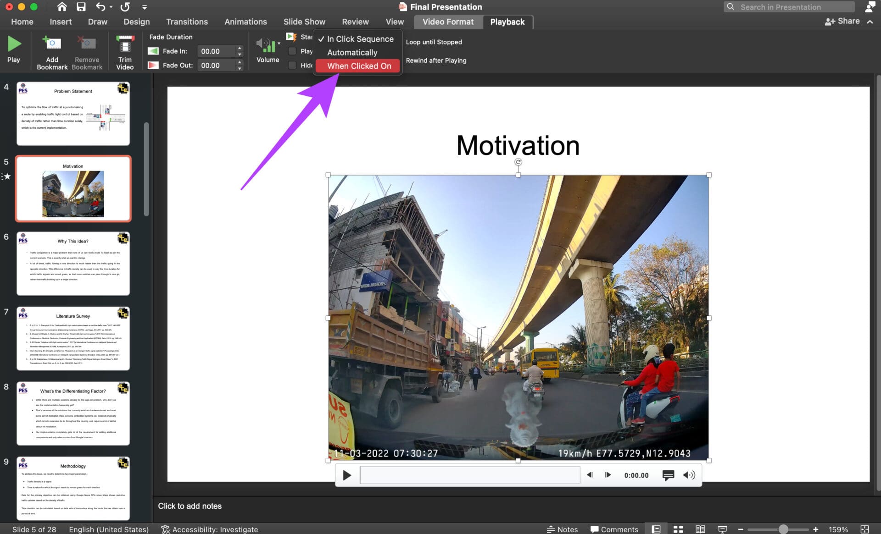The height and width of the screenshot is (534, 881).
Task: Expand the Customize Quick Access Toolbar arrow
Action: click(145, 7)
